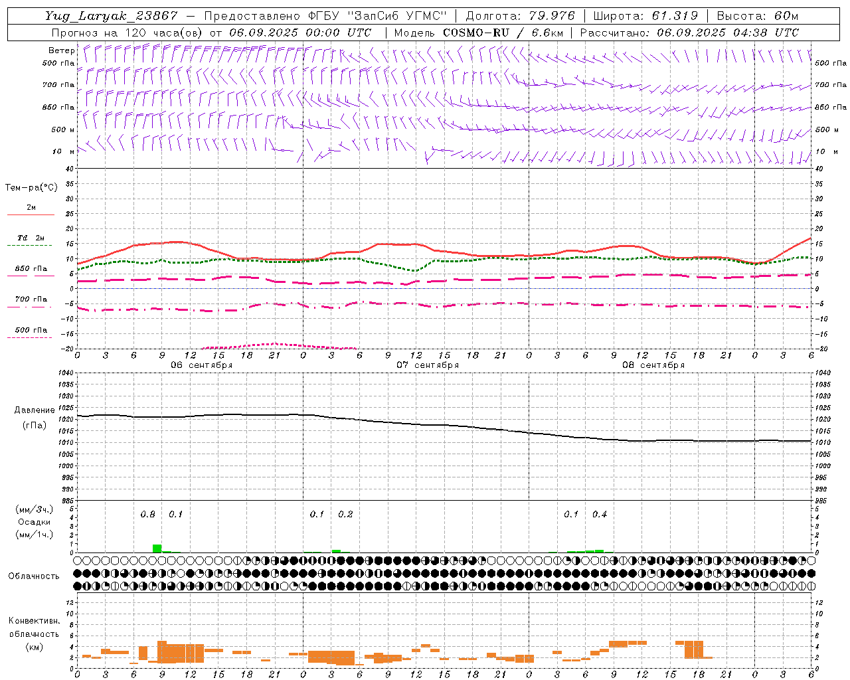
Task: Click forecast start time '06.09.2025 00:00 UTC'
Action: 300,33
